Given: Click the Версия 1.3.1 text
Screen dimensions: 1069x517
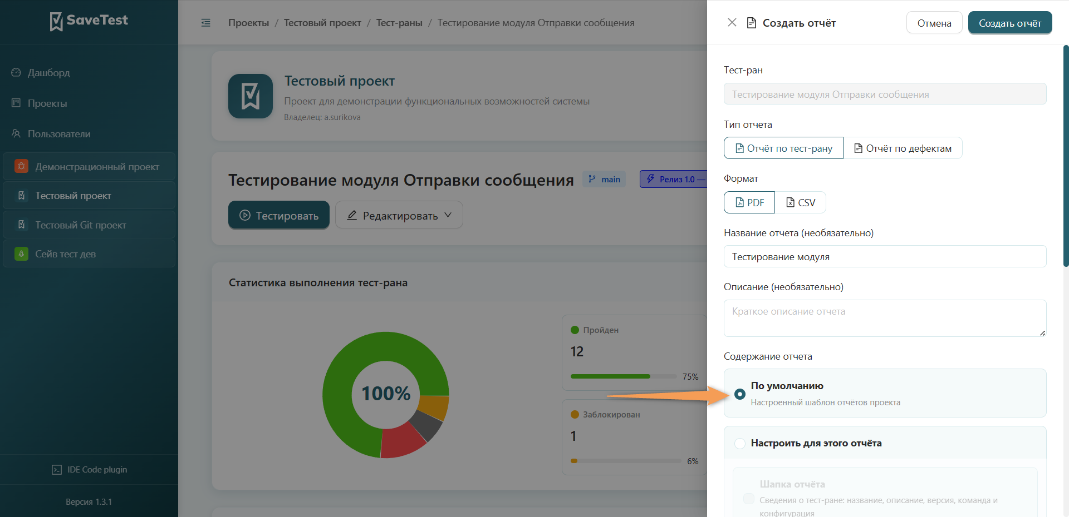Looking at the screenshot, I should 89,501.
